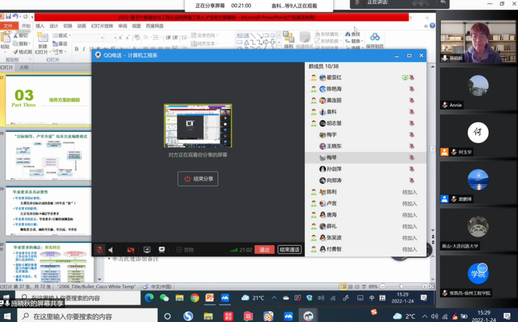The width and height of the screenshot is (518, 322).
Task: Open Sogou browser from the Windows taskbar
Action: pyautogui.click(x=188, y=316)
